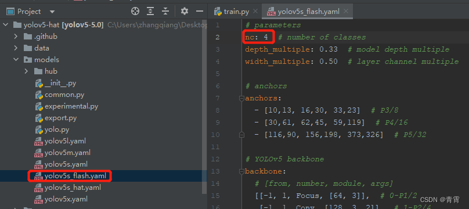This screenshot has width=469, height=209.
Task: Click the .github folder icon
Action: point(28,37)
